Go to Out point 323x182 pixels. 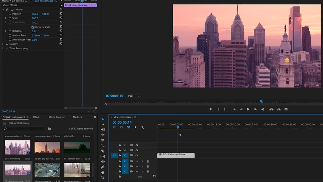262,109
